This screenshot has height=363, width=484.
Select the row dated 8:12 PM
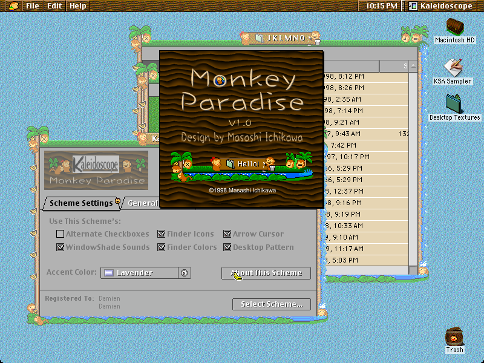tap(366, 77)
